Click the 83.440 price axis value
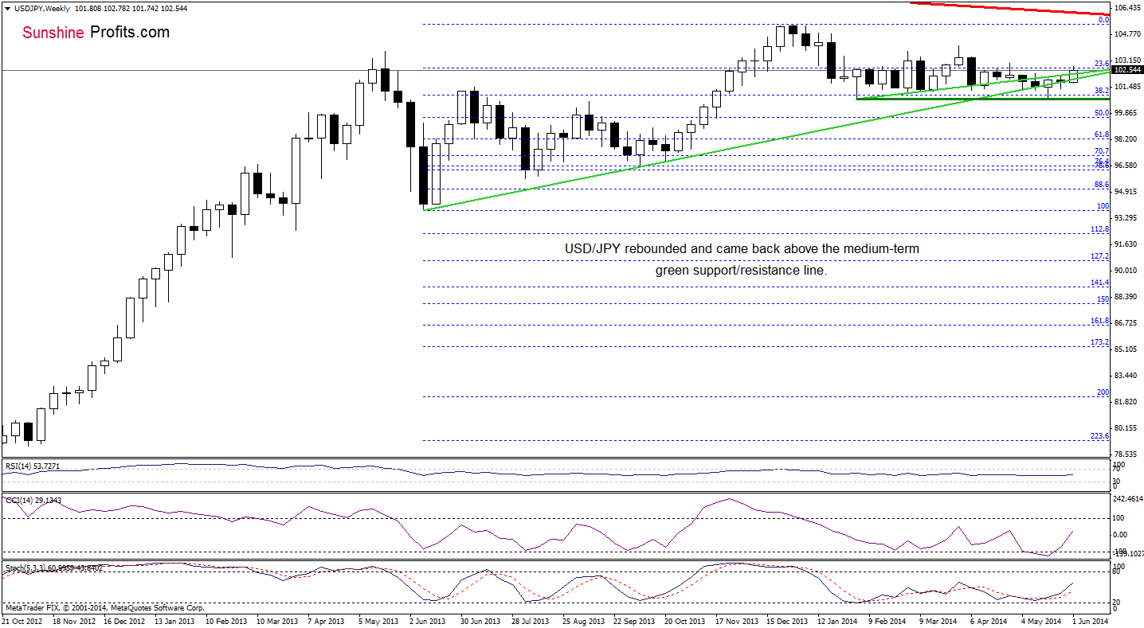Screen dimensions: 1144x628 pos(1127,376)
